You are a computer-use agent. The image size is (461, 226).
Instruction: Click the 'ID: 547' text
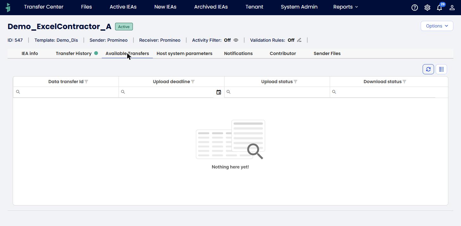pyautogui.click(x=15, y=40)
